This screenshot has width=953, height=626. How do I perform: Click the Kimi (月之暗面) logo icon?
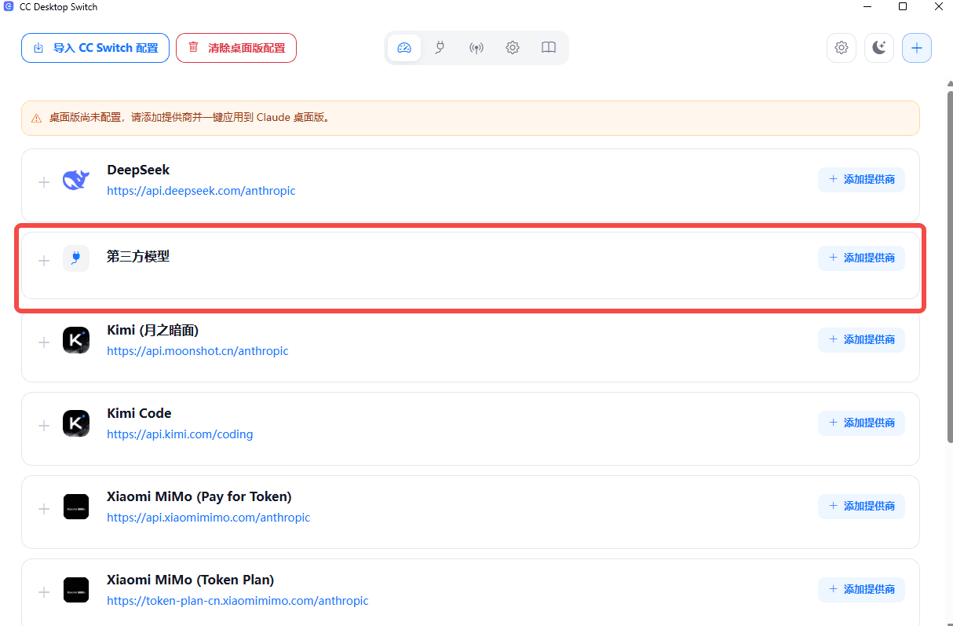point(76,340)
